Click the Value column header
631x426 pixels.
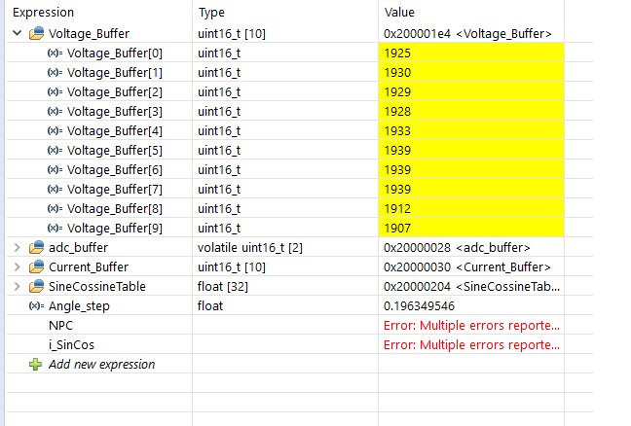tap(399, 13)
